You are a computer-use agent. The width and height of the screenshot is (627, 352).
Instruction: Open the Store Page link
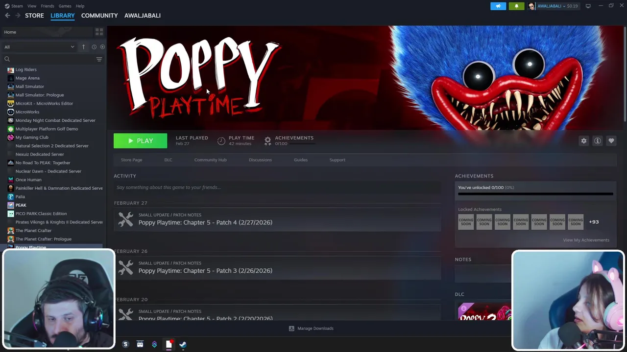tap(131, 160)
